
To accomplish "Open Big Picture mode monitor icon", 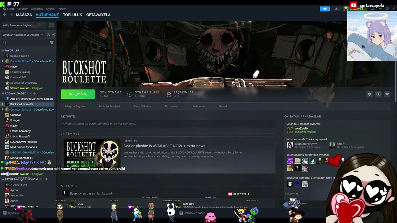I will coord(372,9).
